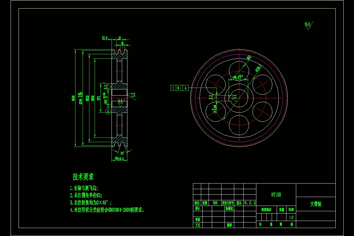Click the "分区" header cell

(215, 203)
